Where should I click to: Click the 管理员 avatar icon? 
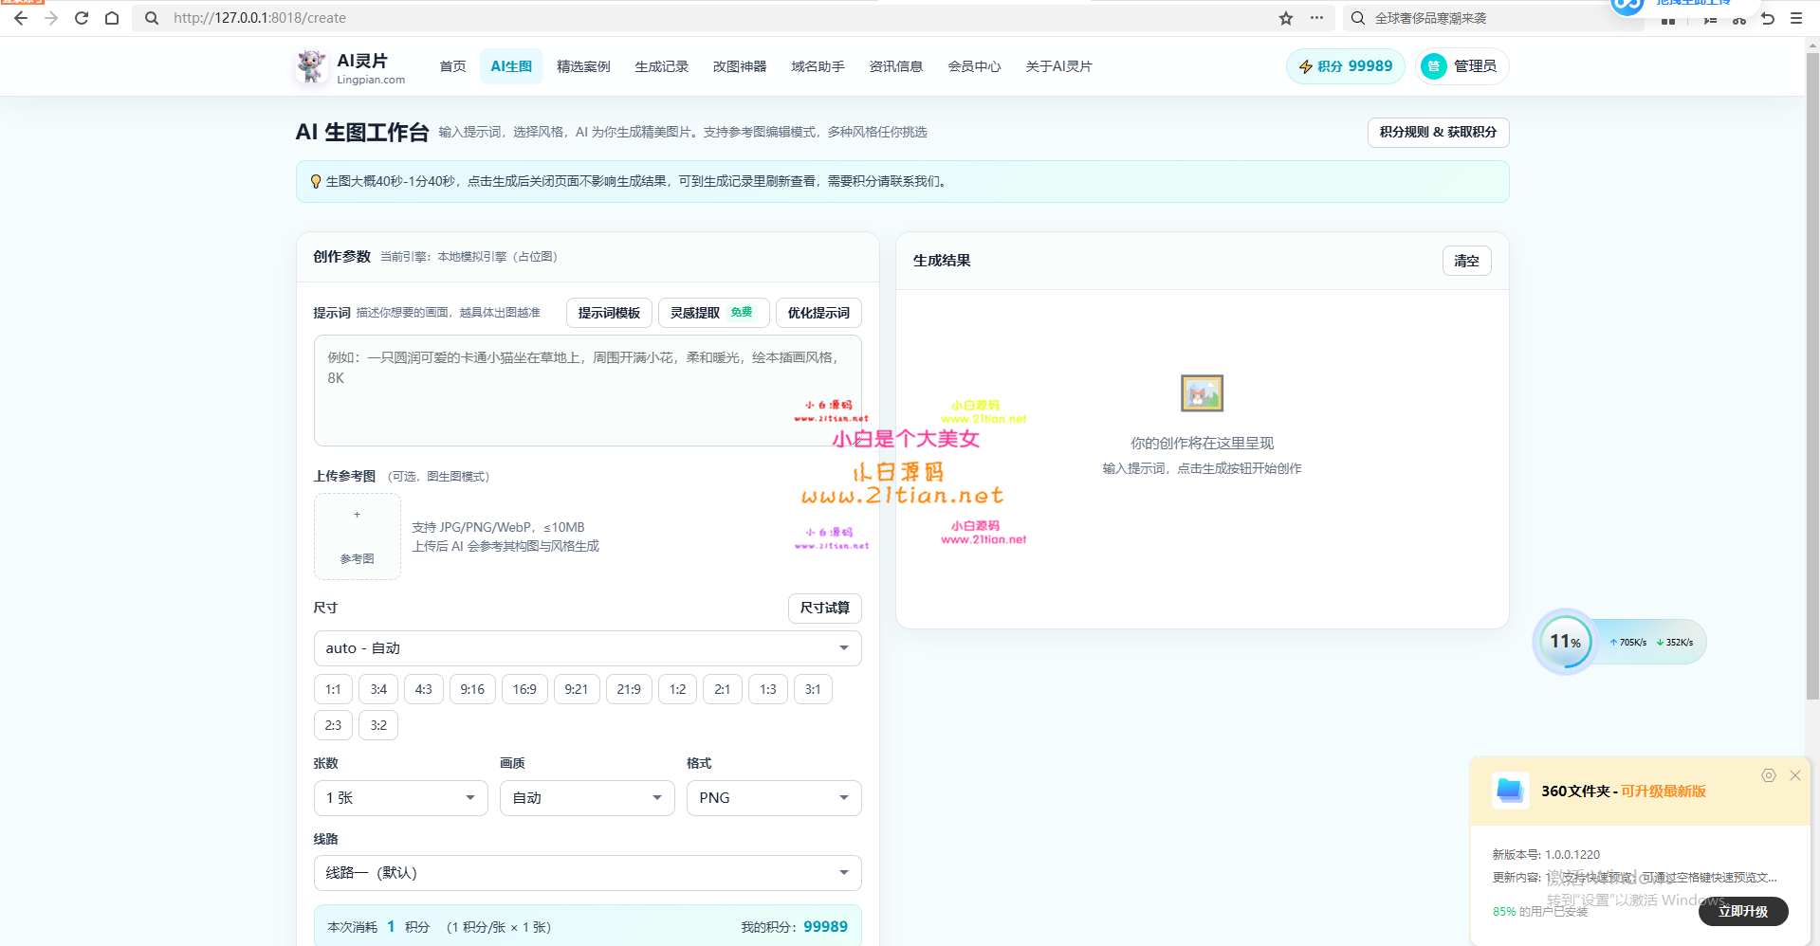pyautogui.click(x=1434, y=66)
